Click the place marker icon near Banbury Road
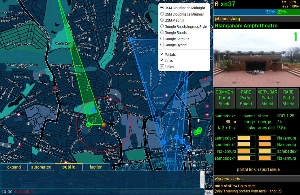 point(40,75)
